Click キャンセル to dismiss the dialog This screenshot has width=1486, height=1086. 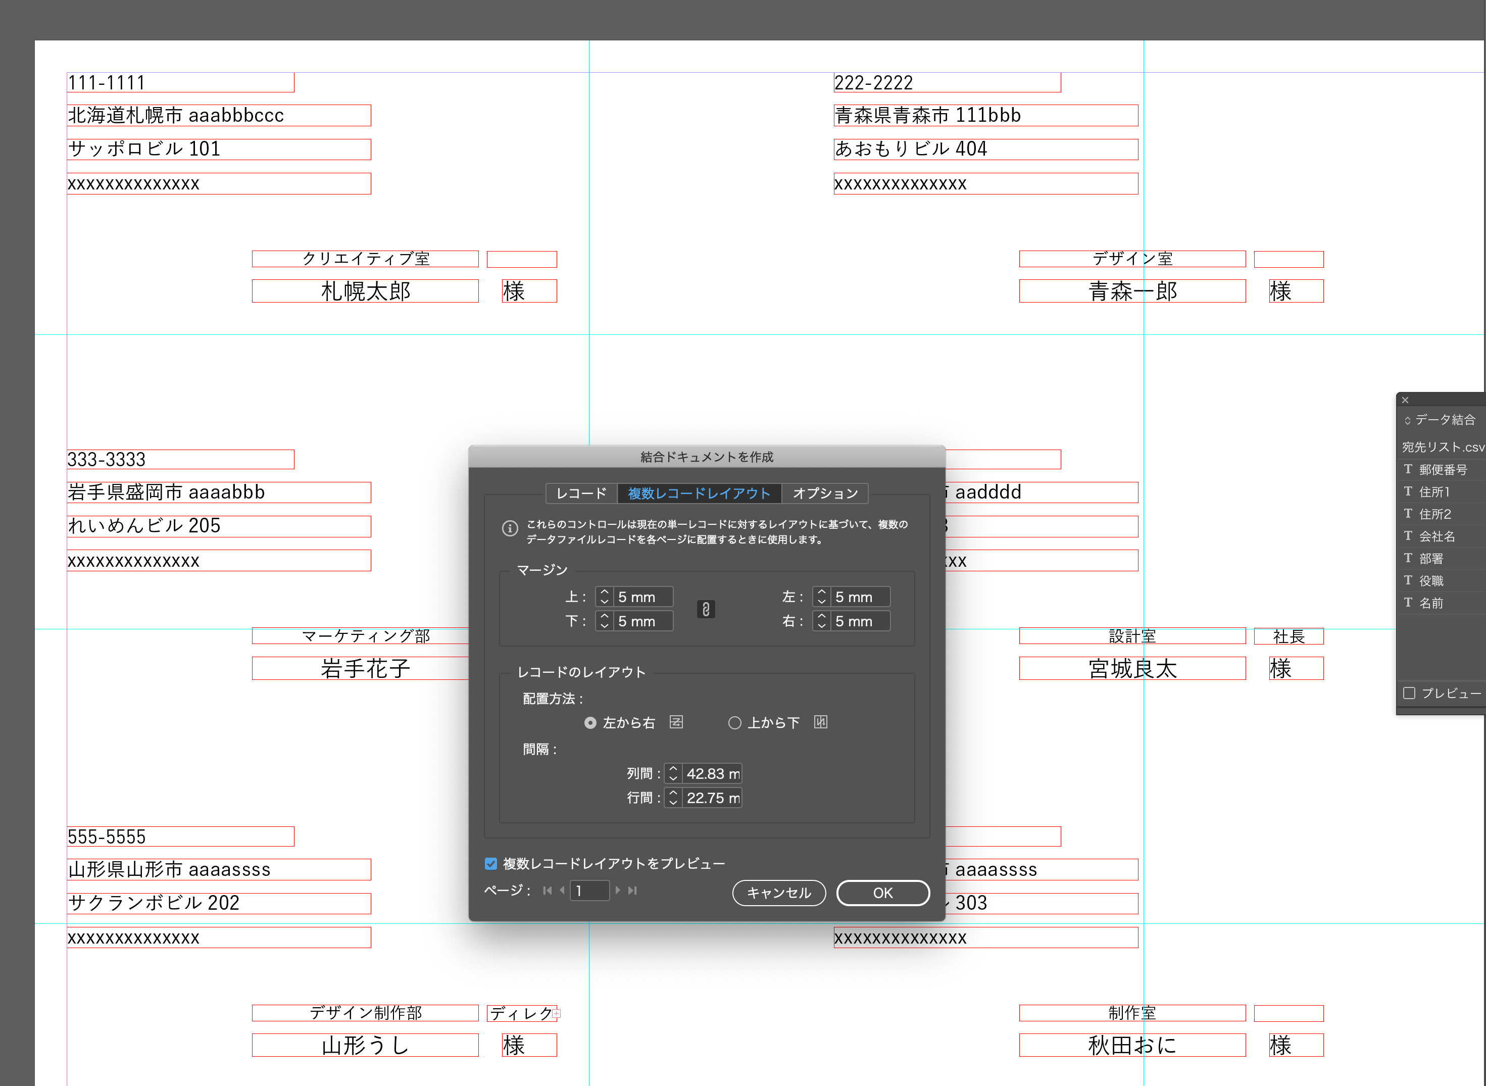pyautogui.click(x=779, y=893)
